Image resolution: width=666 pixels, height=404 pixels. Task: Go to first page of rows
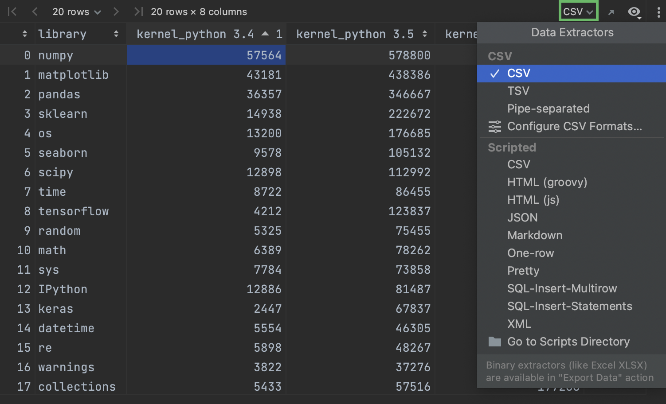tap(12, 12)
